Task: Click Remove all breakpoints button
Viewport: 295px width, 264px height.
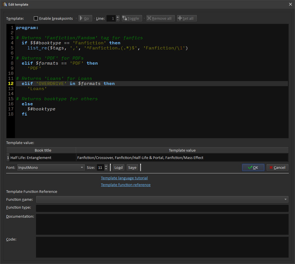Action: click(x=160, y=18)
